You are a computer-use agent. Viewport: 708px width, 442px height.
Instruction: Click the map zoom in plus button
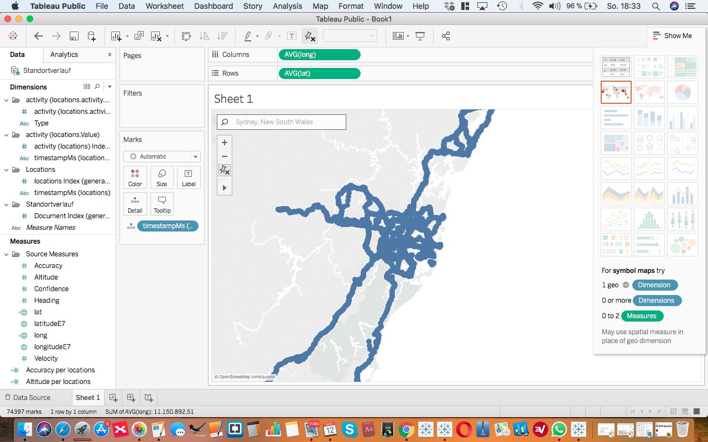tap(224, 143)
